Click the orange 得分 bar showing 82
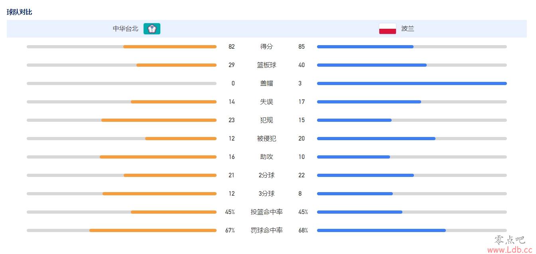The height and width of the screenshot is (254, 536). 170,47
